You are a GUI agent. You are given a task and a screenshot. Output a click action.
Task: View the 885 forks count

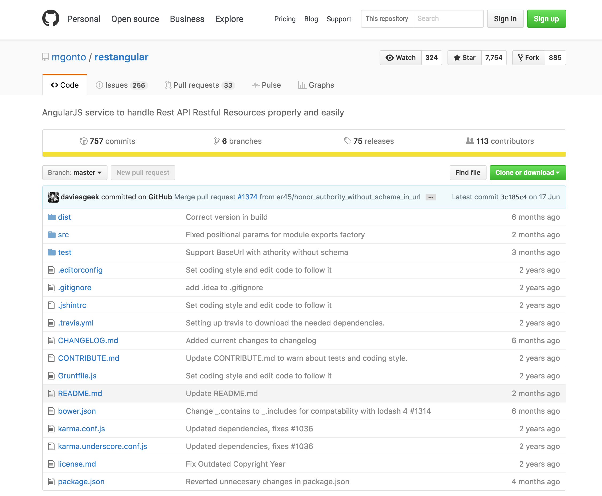pyautogui.click(x=555, y=58)
